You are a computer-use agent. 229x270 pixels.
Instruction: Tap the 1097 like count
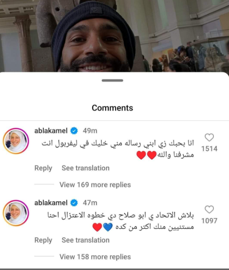pos(209,221)
